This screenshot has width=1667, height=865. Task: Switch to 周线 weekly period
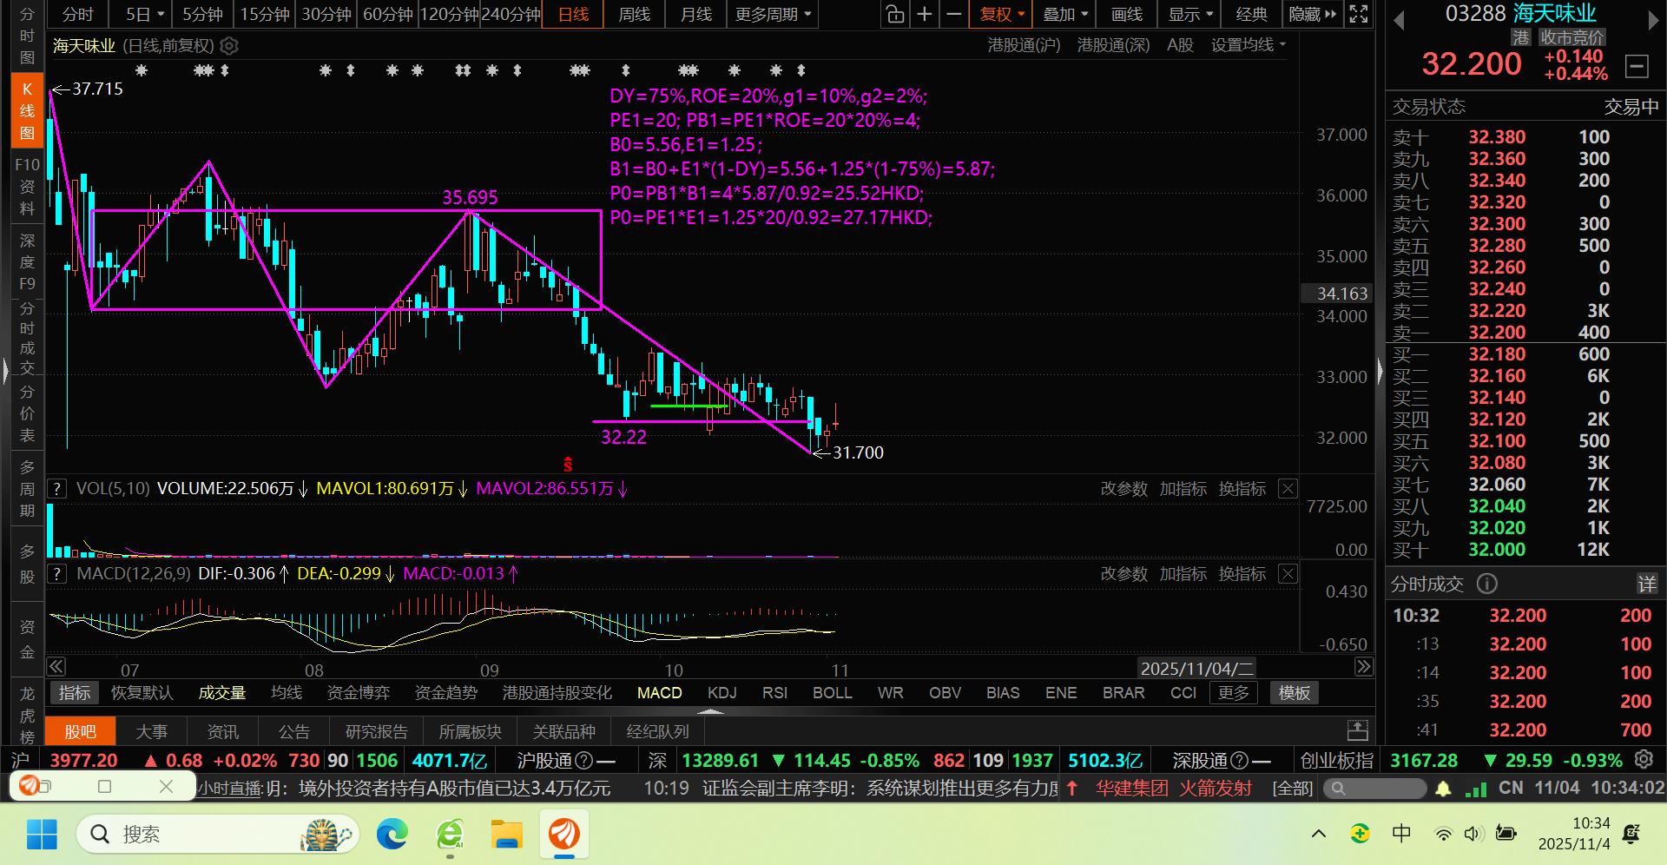click(x=635, y=15)
